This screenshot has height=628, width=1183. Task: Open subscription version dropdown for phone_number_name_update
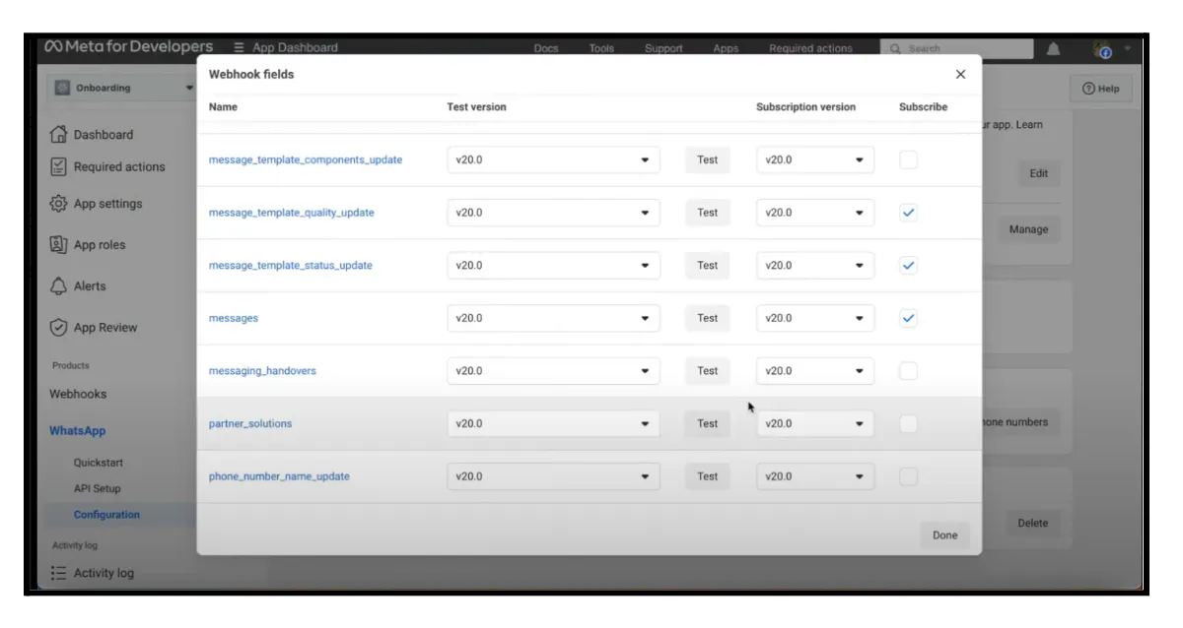pyautogui.click(x=814, y=476)
